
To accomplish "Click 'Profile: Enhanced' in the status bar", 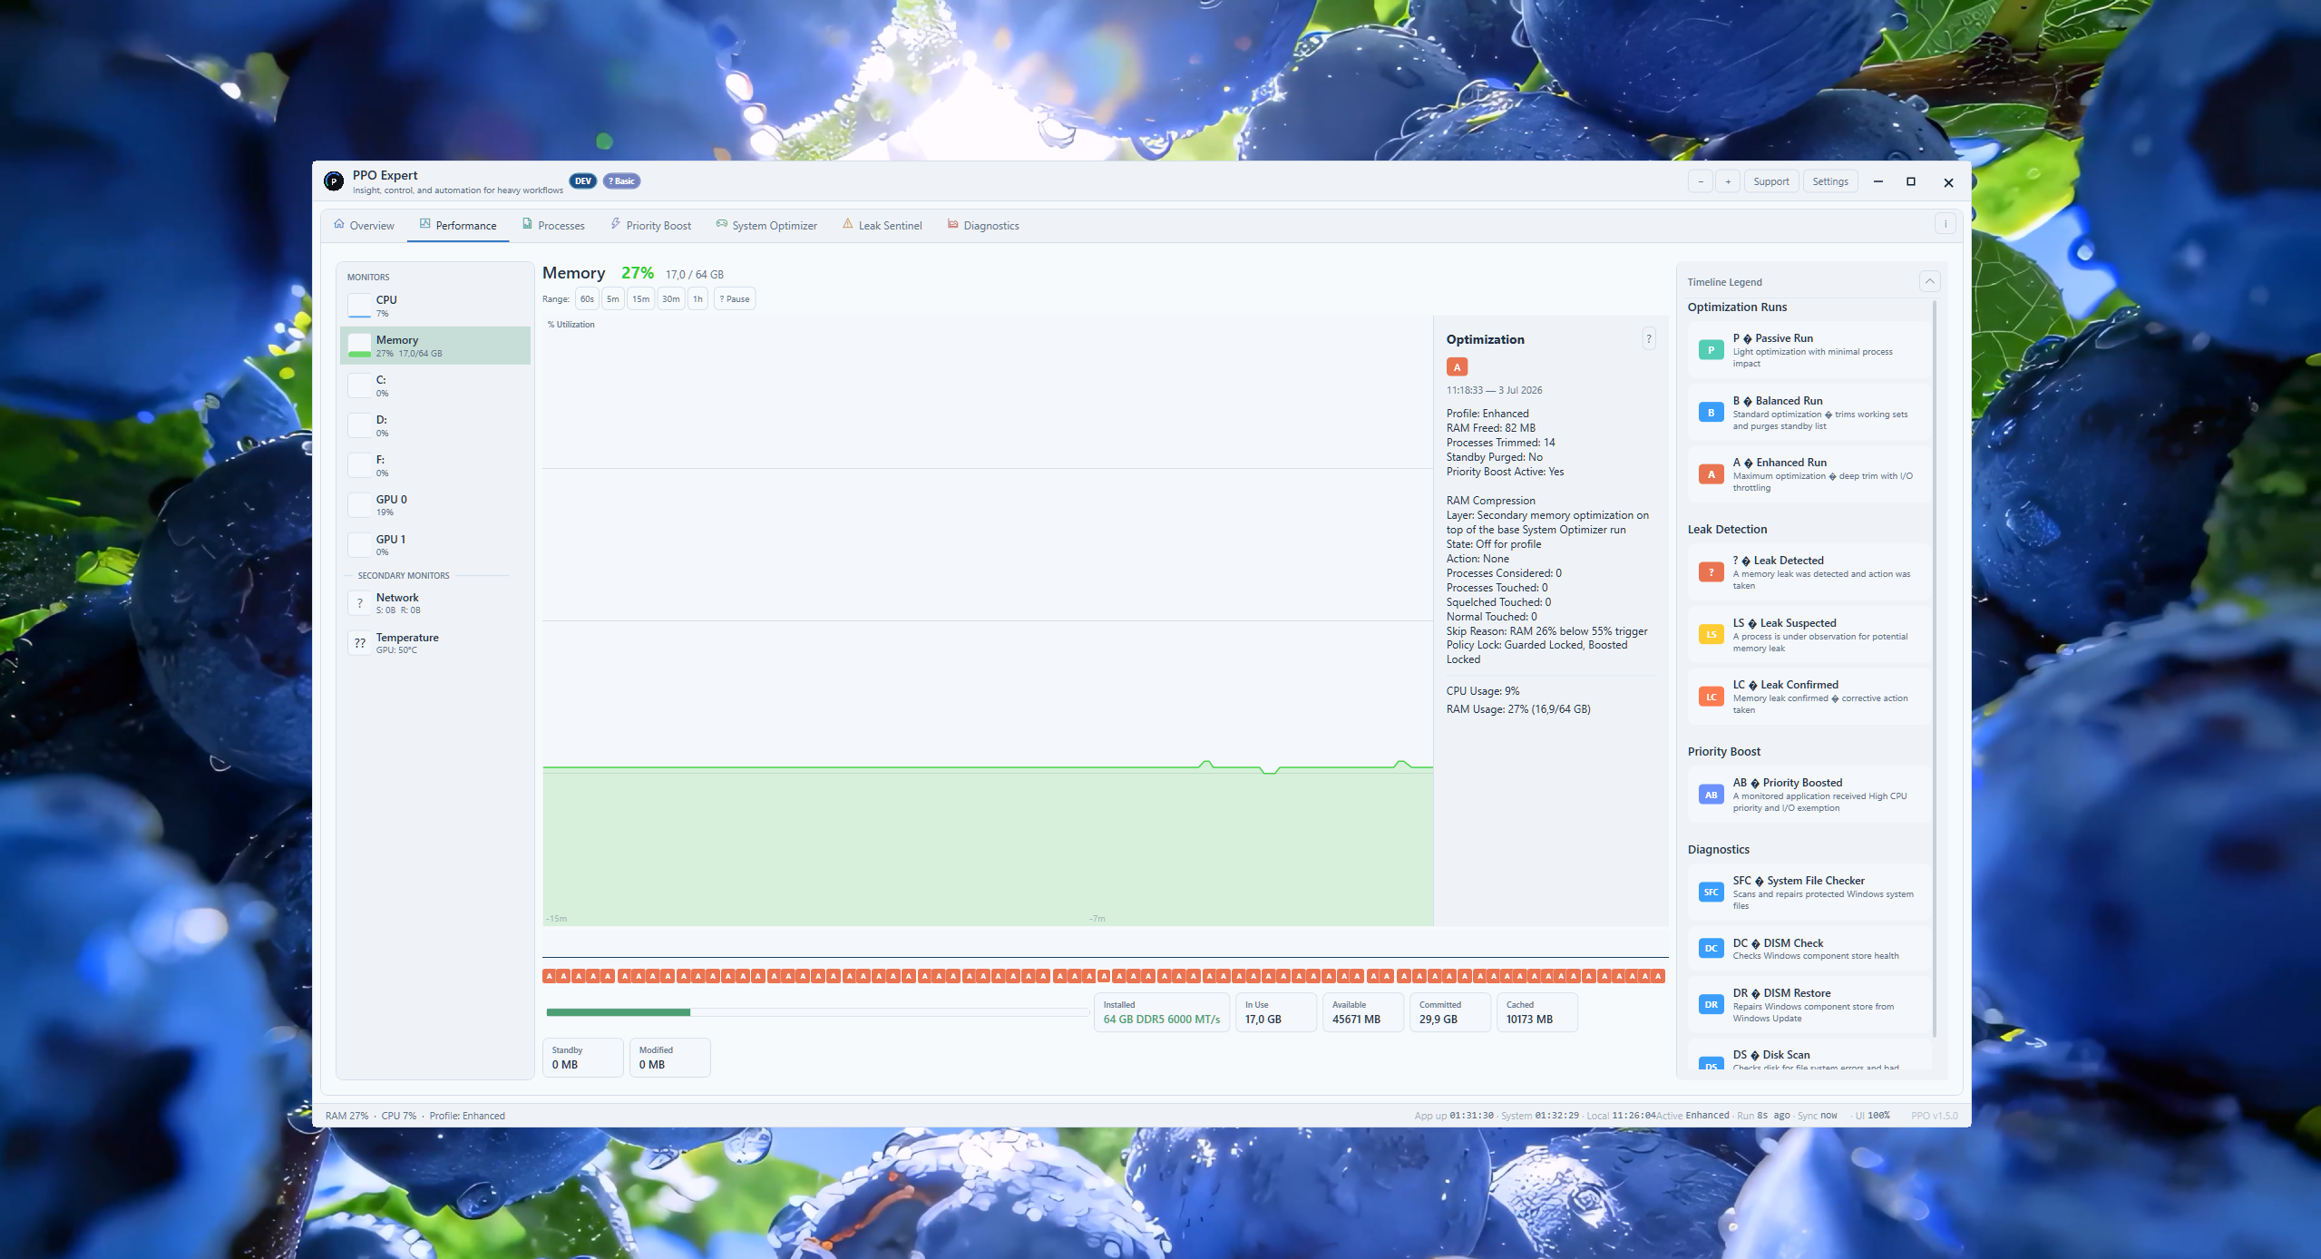I will (x=467, y=1117).
